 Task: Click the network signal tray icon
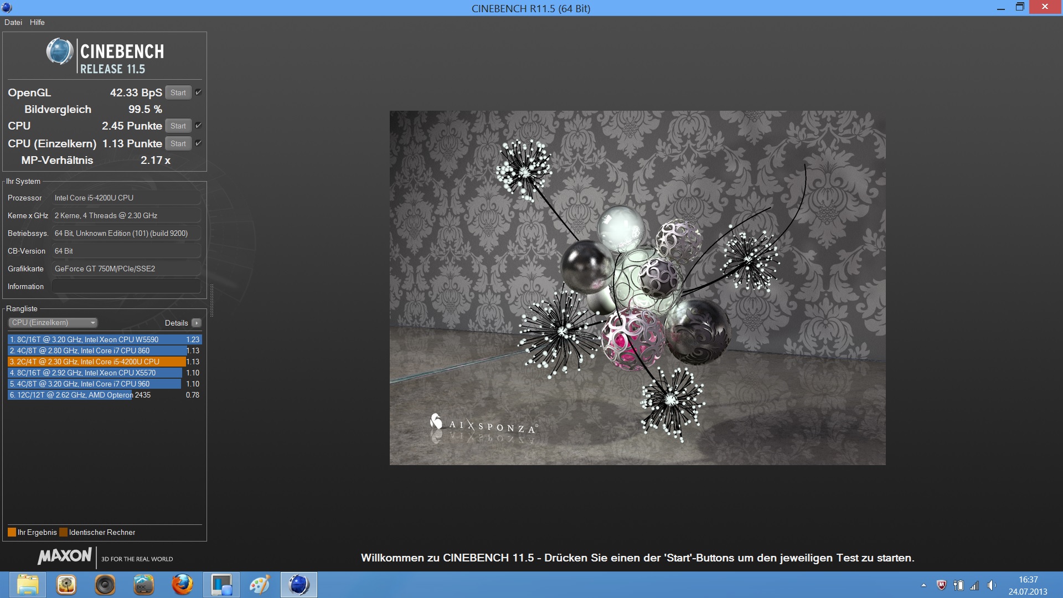(974, 585)
